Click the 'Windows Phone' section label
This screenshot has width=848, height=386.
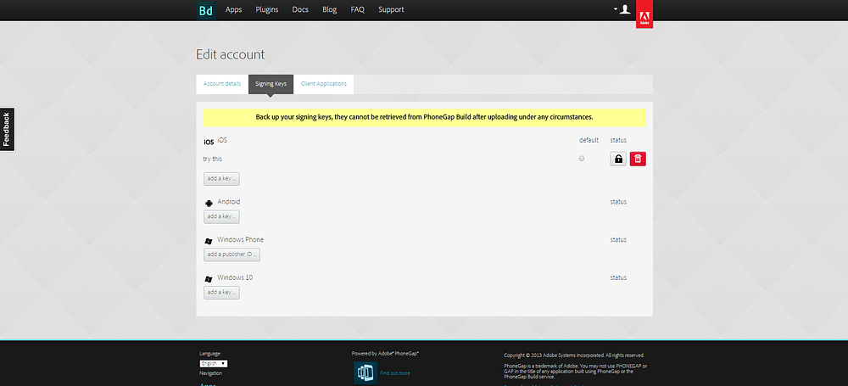[x=241, y=239]
